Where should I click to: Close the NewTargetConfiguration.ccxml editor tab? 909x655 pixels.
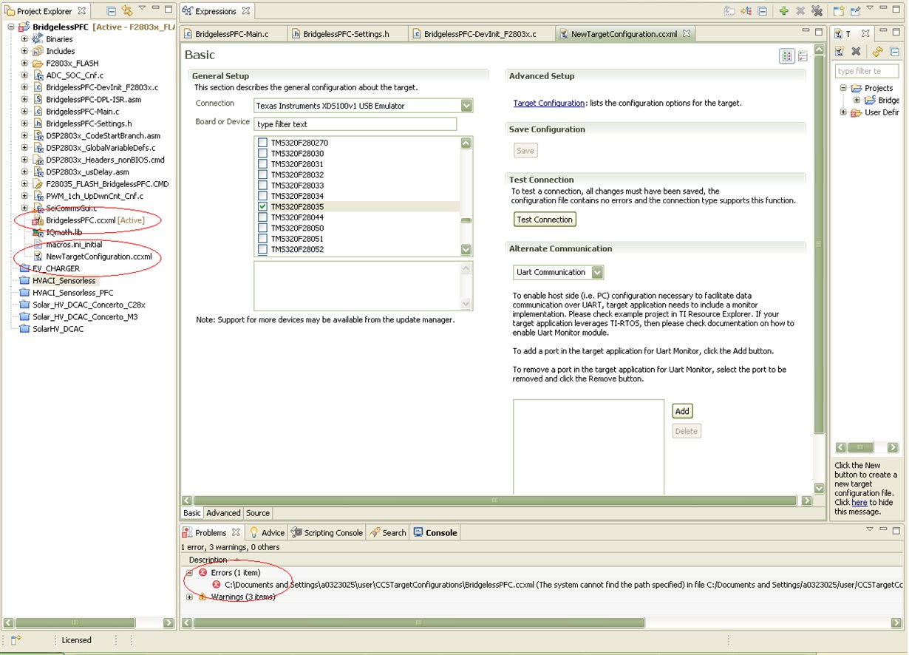coord(686,33)
